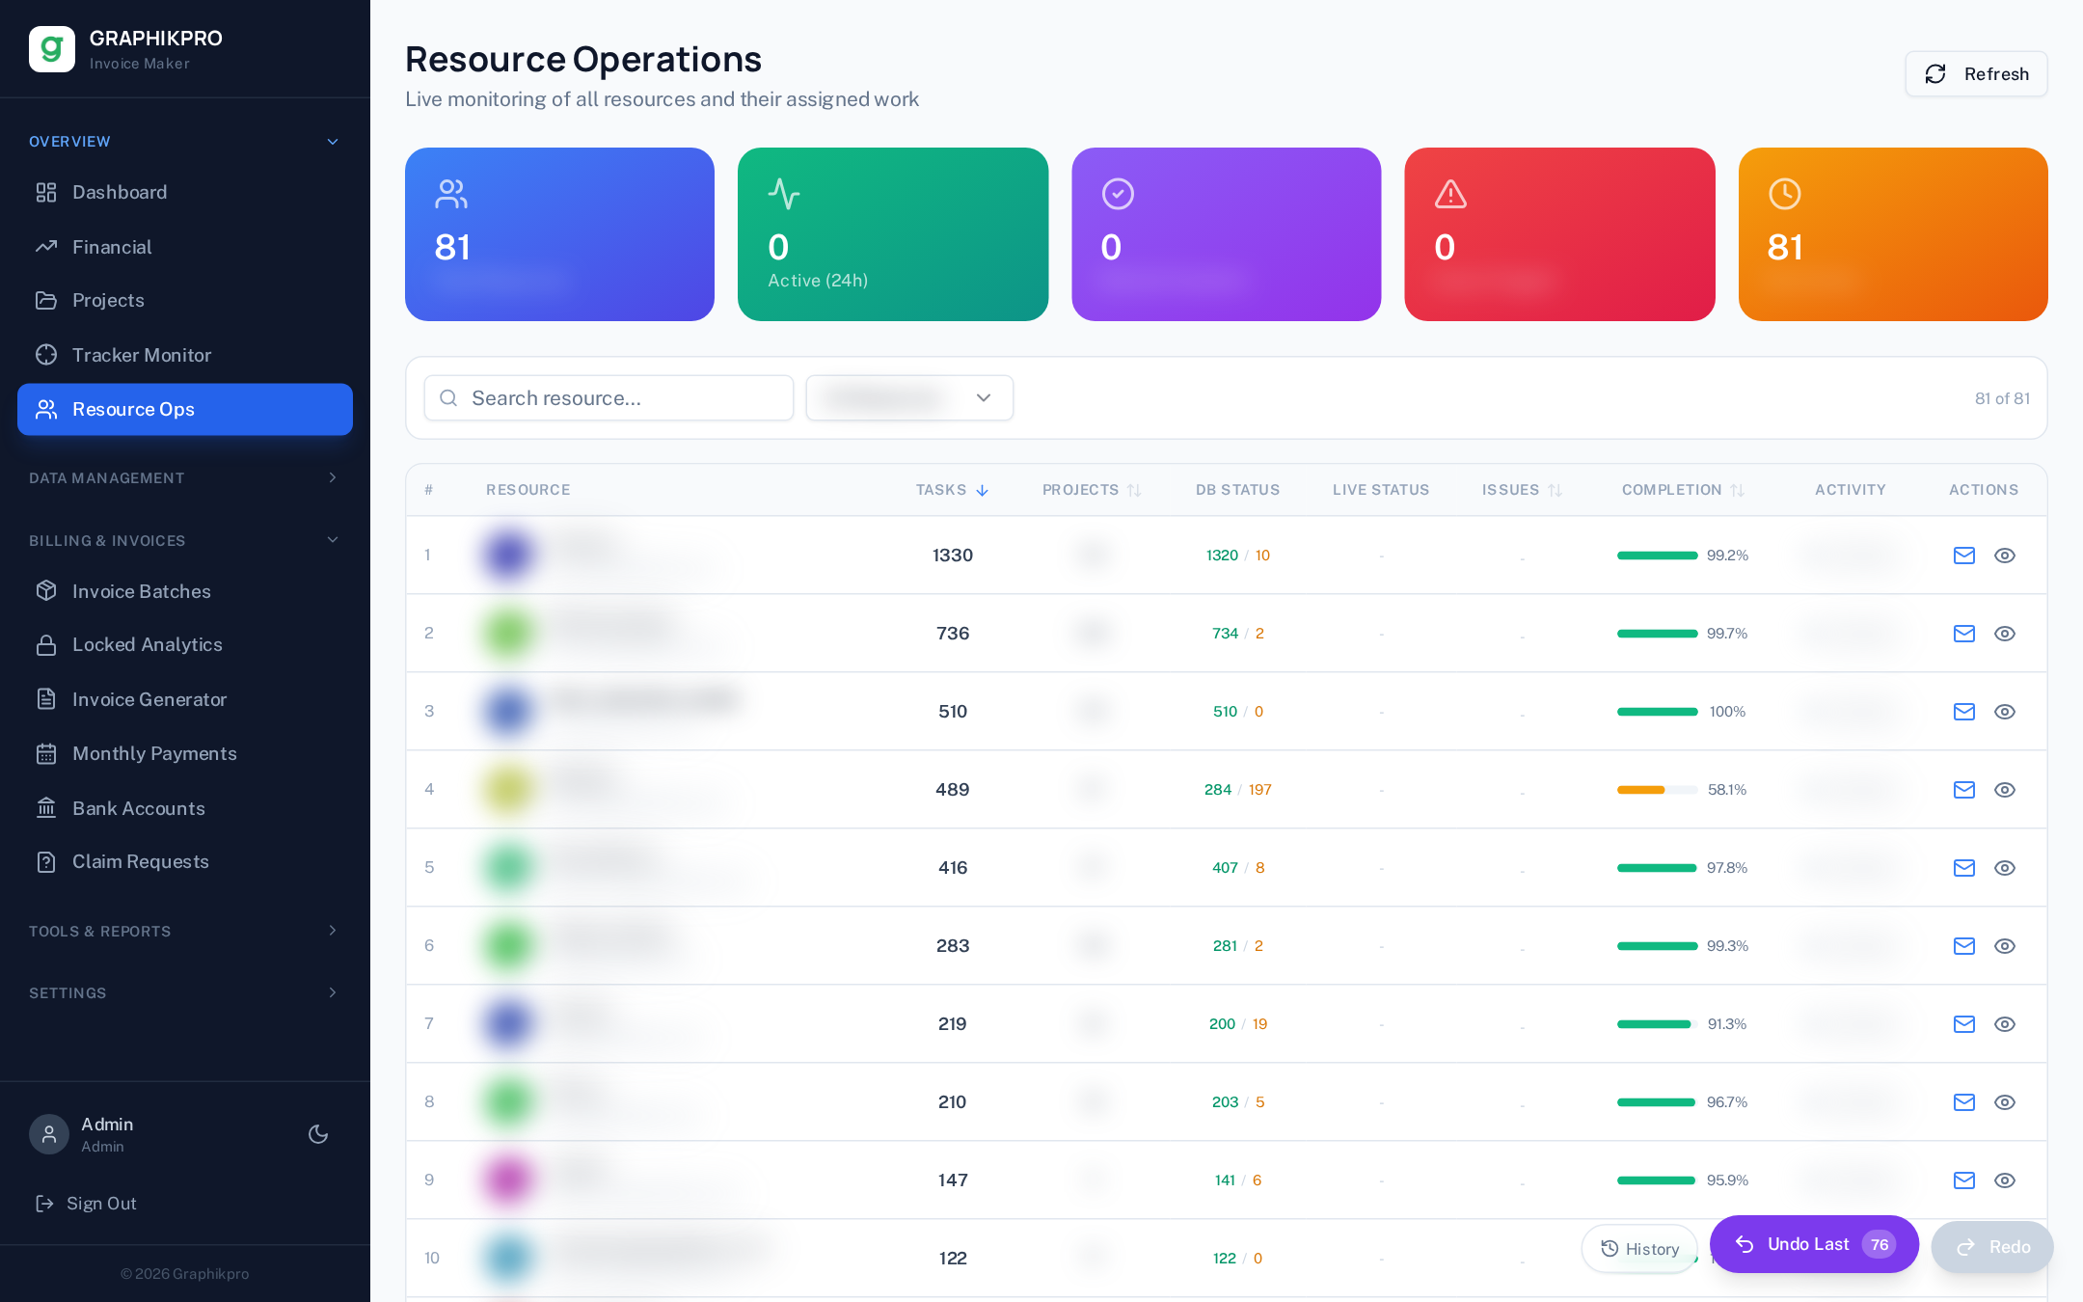Viewport: 2083px width, 1302px height.
Task: Click the GraphikPro logo icon
Action: [52, 49]
